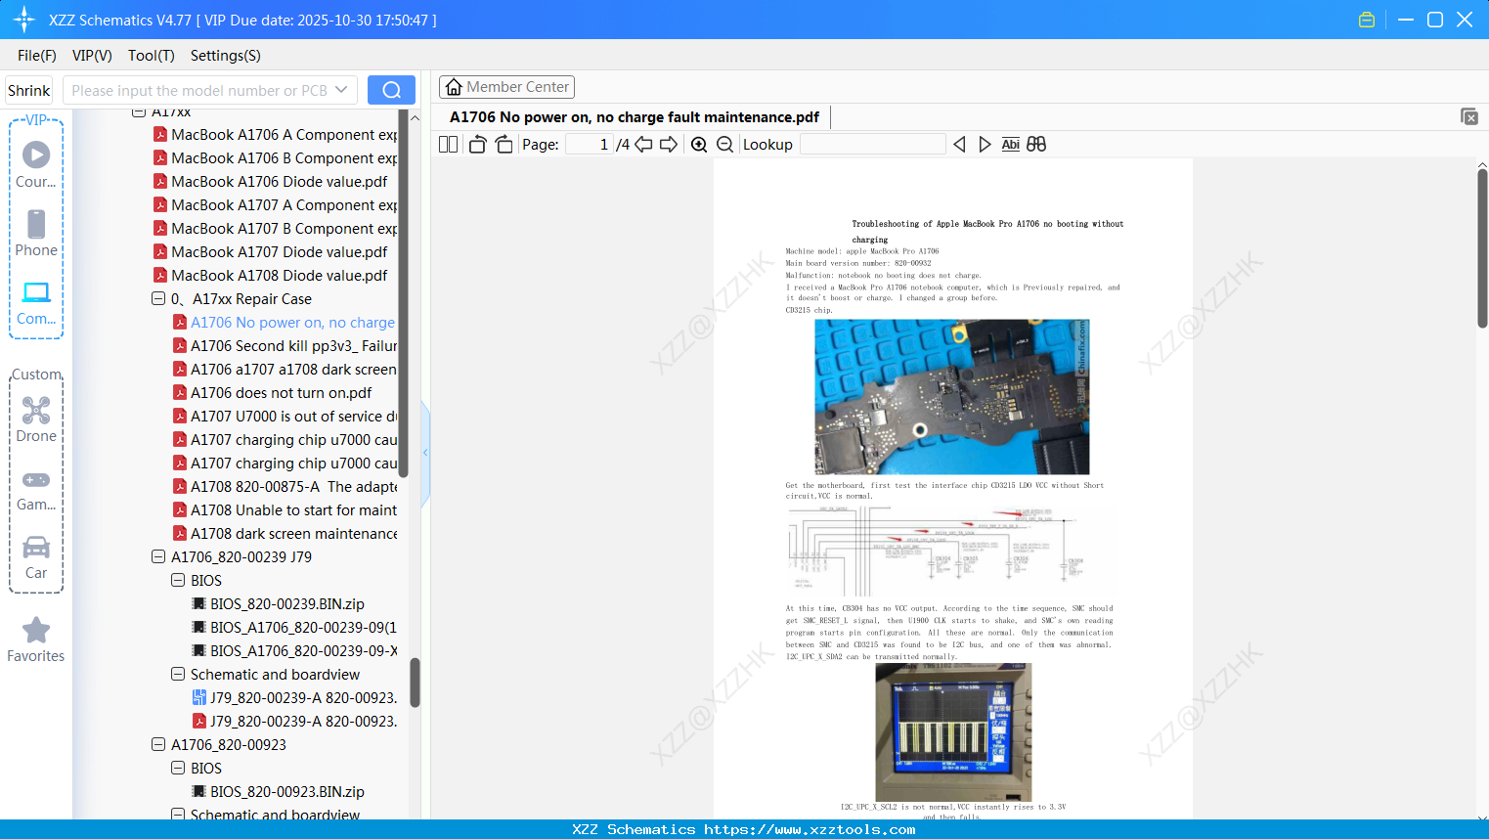Open the Drone category in sidebar
The image size is (1489, 839).
click(36, 419)
